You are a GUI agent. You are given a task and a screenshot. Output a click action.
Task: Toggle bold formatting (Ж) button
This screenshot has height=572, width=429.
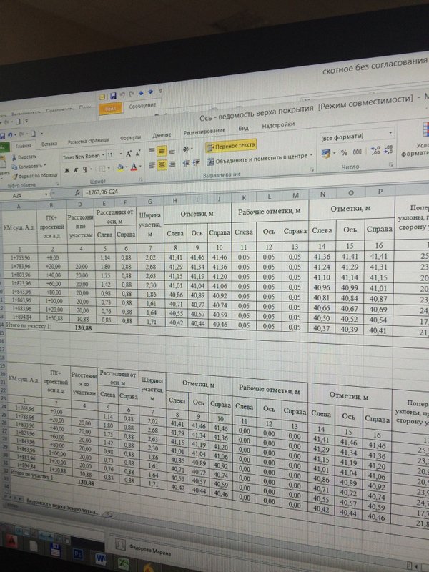66,170
